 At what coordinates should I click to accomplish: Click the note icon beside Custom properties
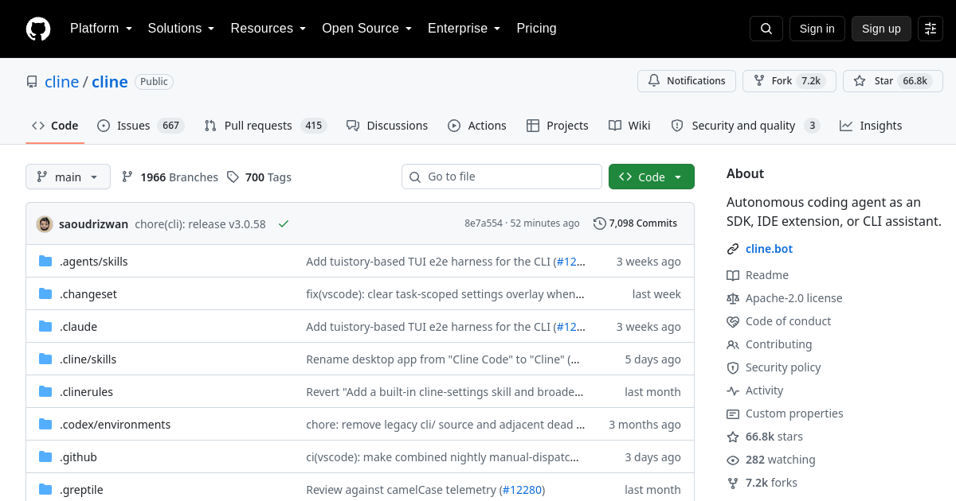[733, 414]
